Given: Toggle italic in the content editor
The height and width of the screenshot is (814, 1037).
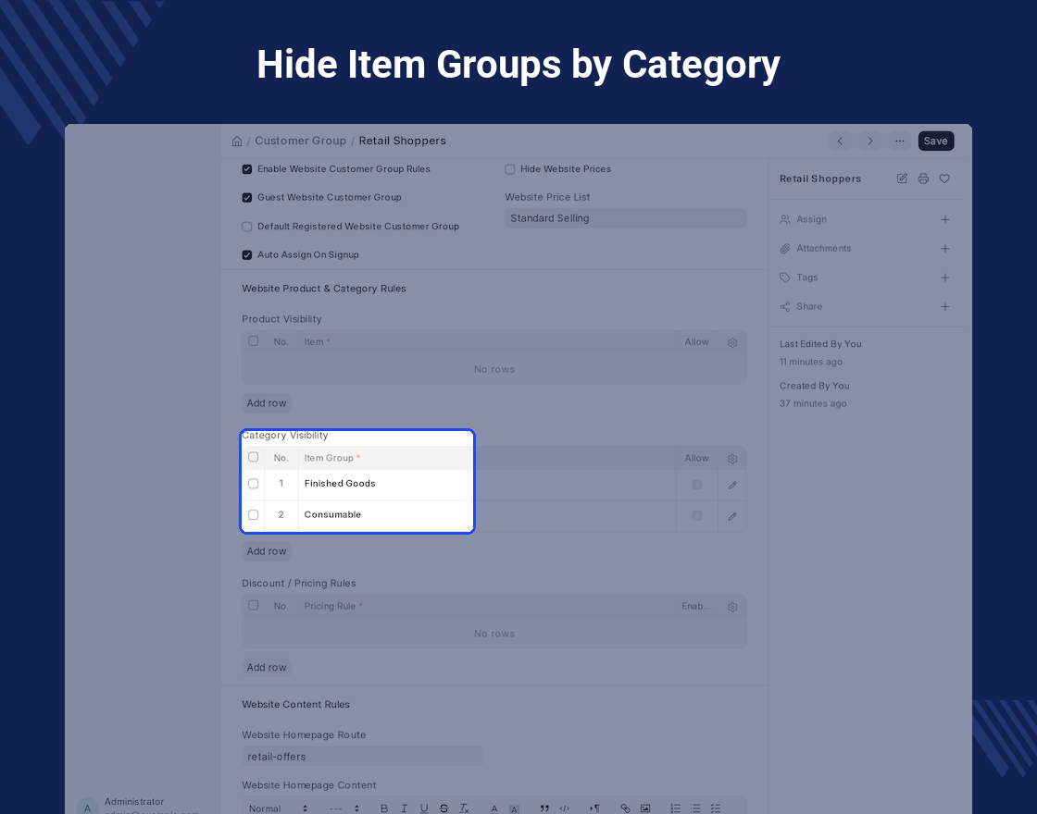Looking at the screenshot, I should click(x=404, y=808).
